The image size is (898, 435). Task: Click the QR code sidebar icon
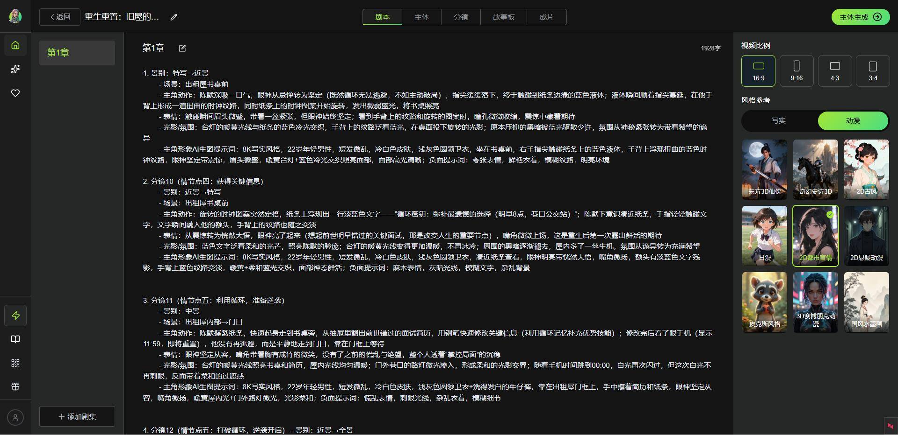click(15, 363)
